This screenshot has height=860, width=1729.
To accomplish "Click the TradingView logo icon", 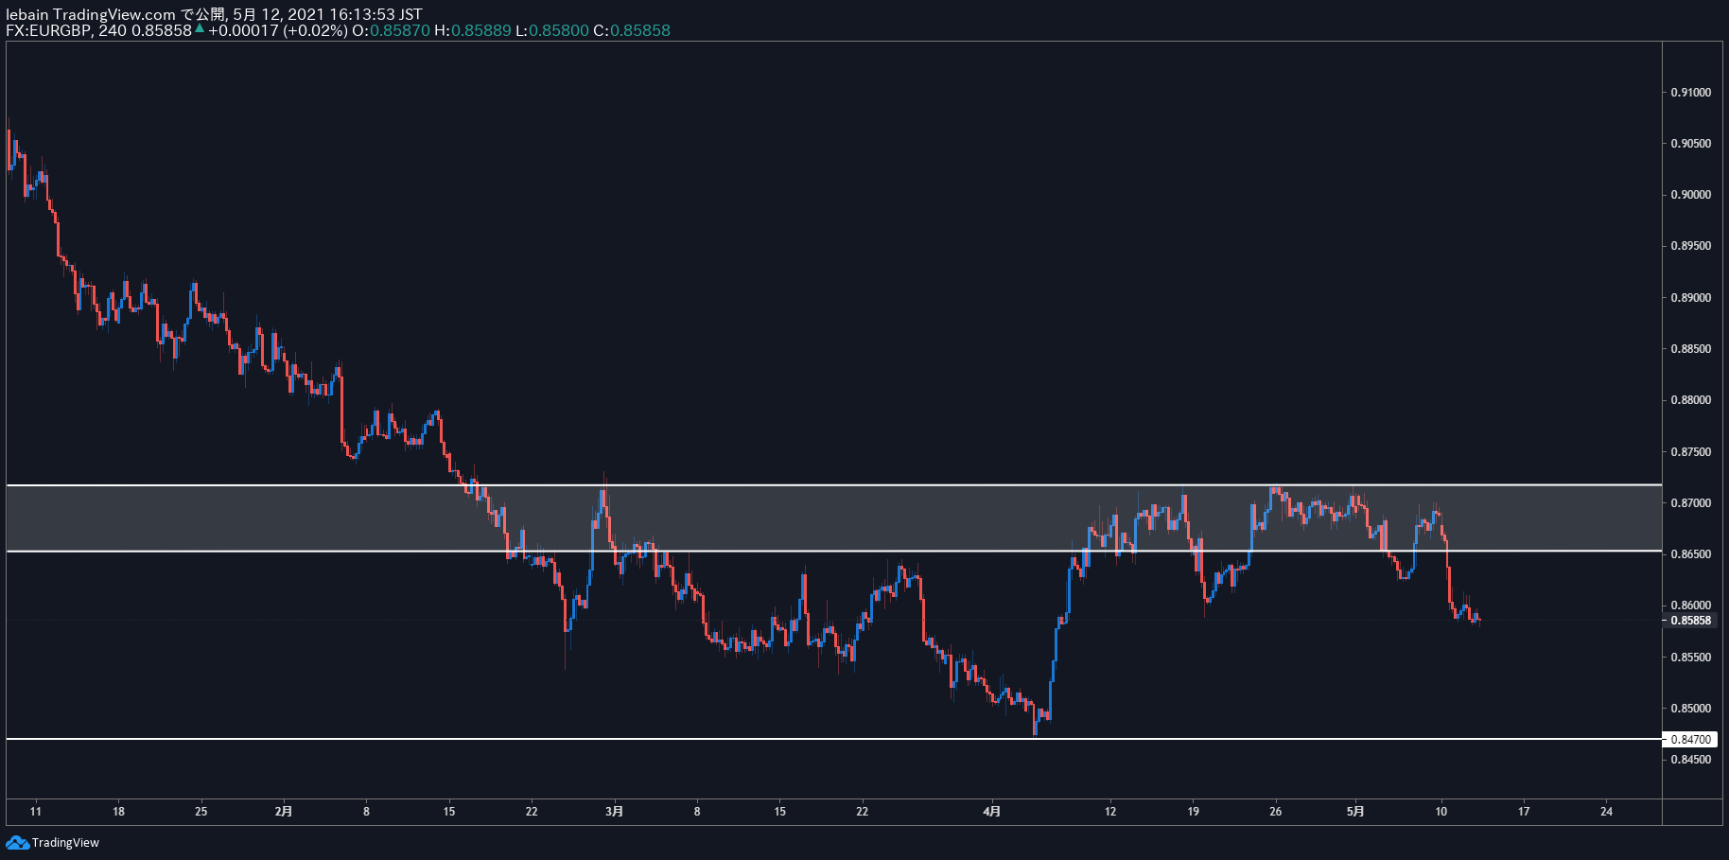I will (17, 842).
